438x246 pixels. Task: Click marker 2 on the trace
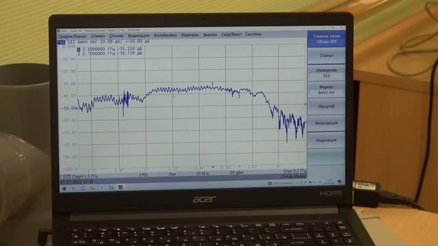point(239,97)
